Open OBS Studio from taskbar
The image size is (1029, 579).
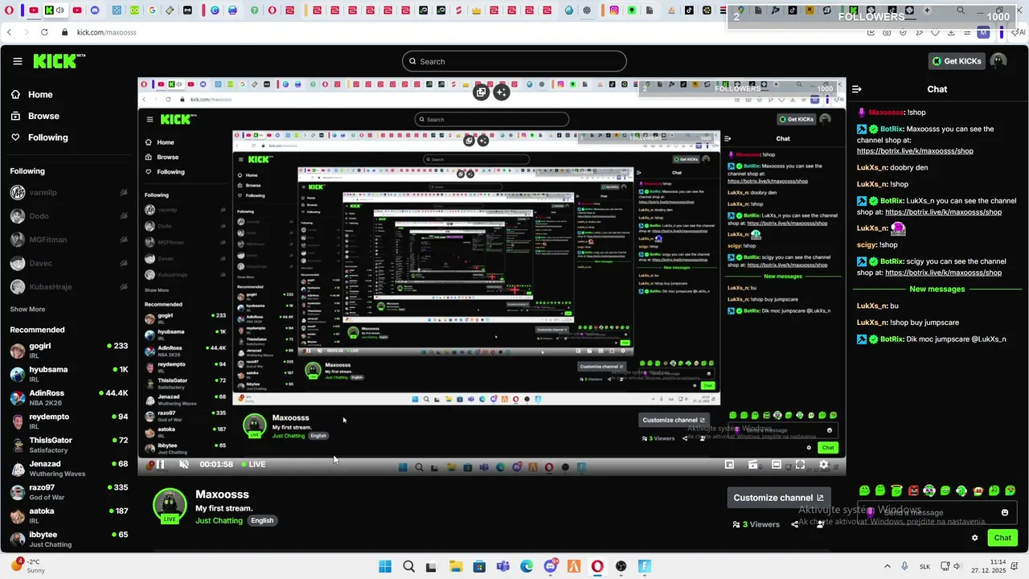621,566
